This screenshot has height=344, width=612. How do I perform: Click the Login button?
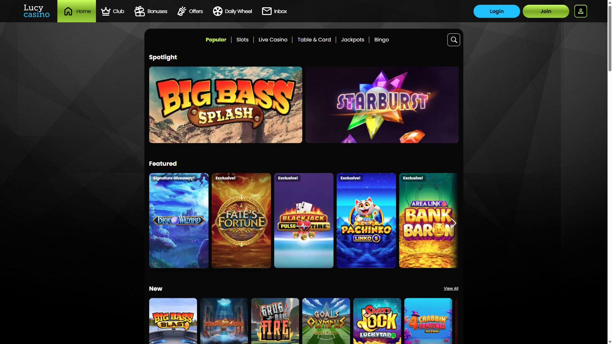(497, 11)
